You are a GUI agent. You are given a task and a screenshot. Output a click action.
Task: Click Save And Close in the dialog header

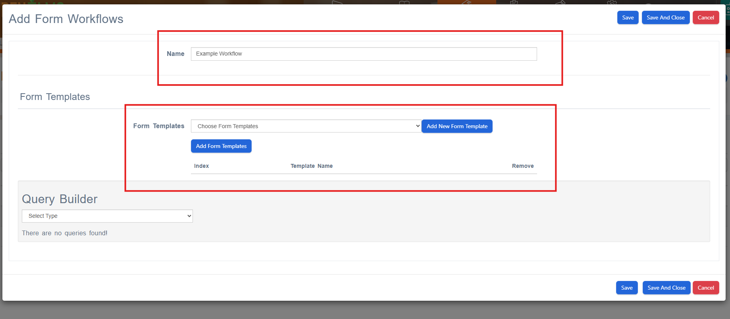pos(666,17)
